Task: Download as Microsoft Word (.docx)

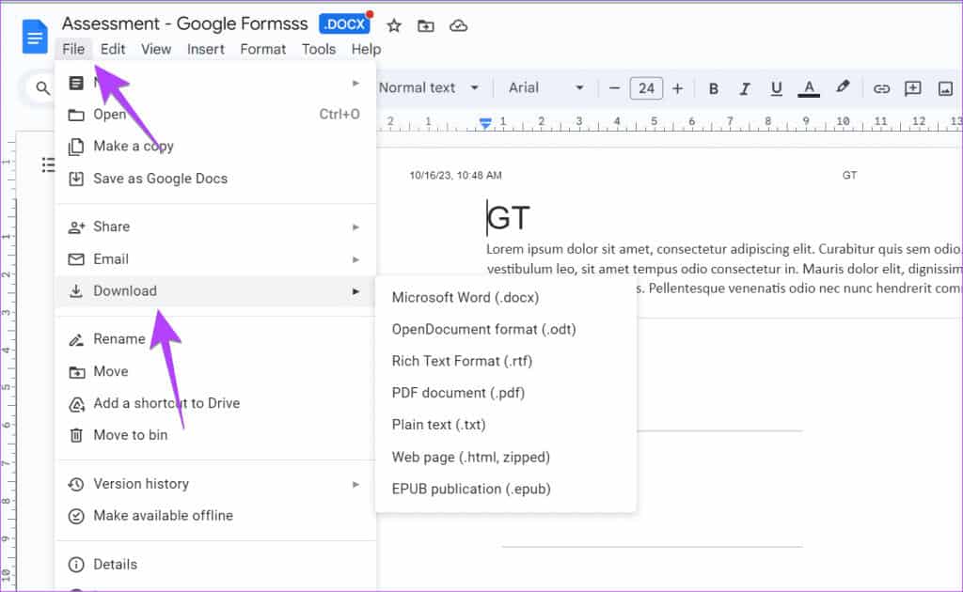Action: click(x=505, y=298)
